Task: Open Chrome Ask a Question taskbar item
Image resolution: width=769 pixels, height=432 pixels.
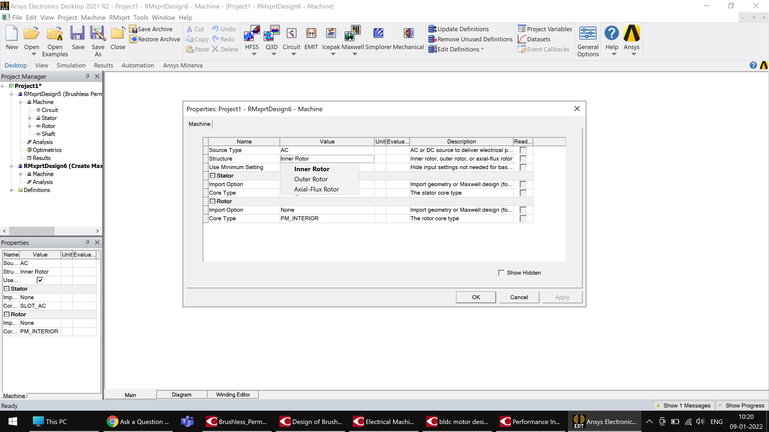Action: (x=138, y=422)
